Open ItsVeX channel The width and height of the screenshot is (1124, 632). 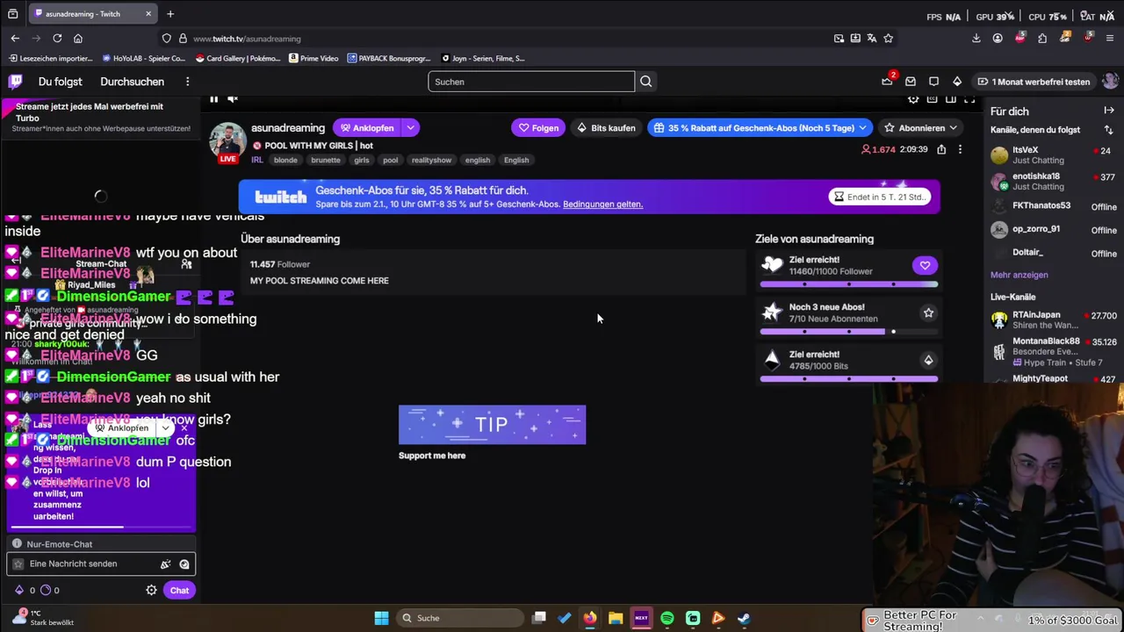coord(1054,155)
